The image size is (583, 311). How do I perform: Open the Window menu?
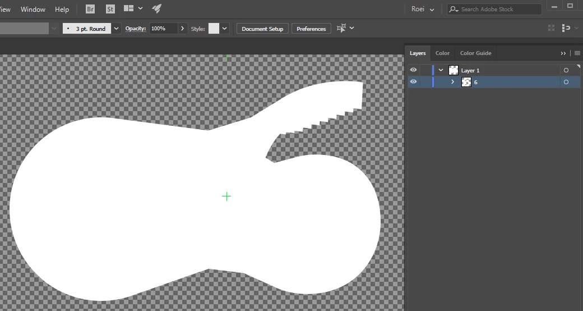coord(33,10)
